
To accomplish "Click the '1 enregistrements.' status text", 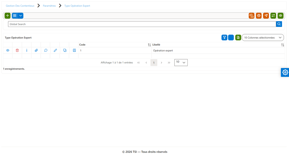I will click(14, 69).
